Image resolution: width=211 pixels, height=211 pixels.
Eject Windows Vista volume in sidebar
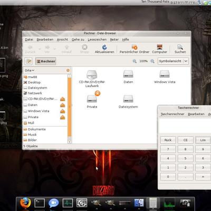point(63,111)
